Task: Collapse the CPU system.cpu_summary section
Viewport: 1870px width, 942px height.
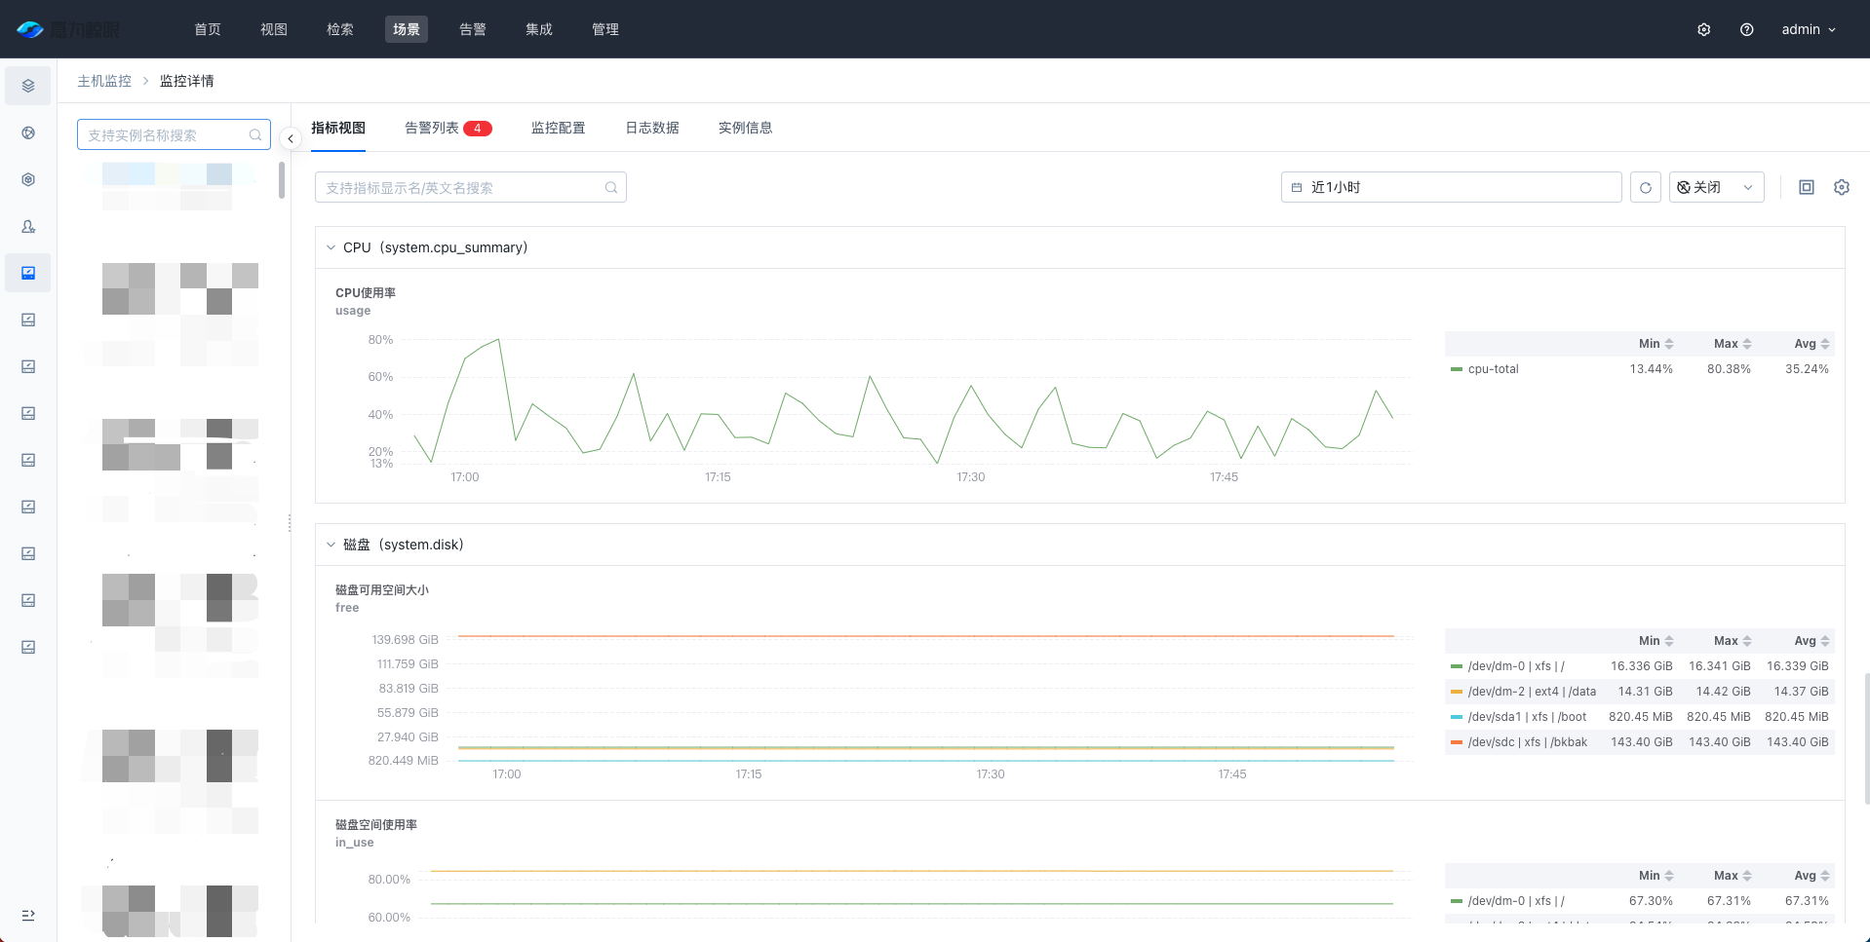Action: tap(331, 248)
